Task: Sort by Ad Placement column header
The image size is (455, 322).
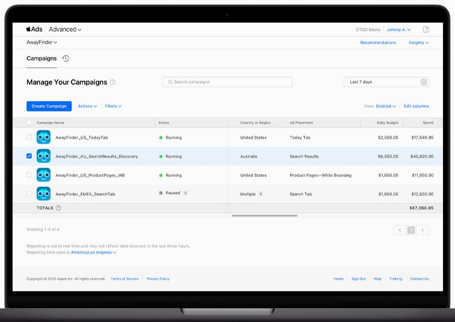Action: click(x=301, y=123)
